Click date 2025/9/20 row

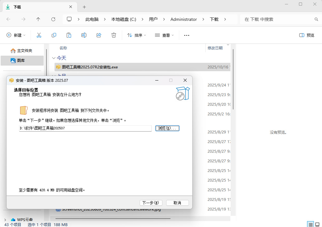[x=219, y=104]
